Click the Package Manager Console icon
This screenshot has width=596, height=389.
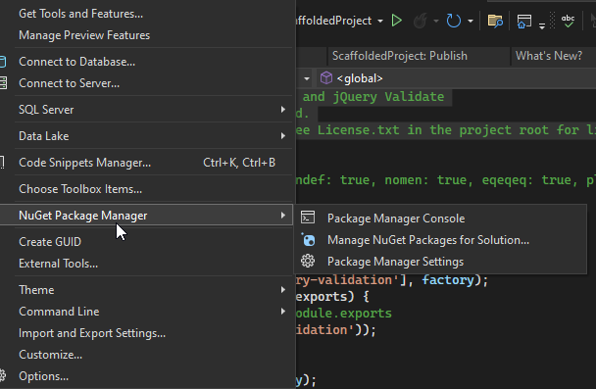(x=308, y=218)
